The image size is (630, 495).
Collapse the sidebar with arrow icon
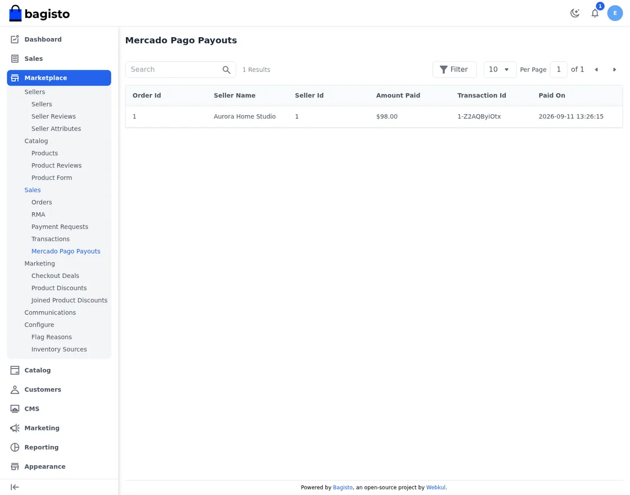tap(15, 487)
